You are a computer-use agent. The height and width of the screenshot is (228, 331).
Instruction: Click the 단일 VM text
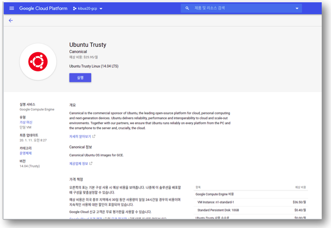[25, 128]
